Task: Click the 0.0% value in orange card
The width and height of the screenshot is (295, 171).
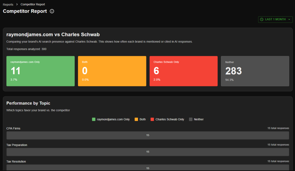Action: [x=85, y=80]
